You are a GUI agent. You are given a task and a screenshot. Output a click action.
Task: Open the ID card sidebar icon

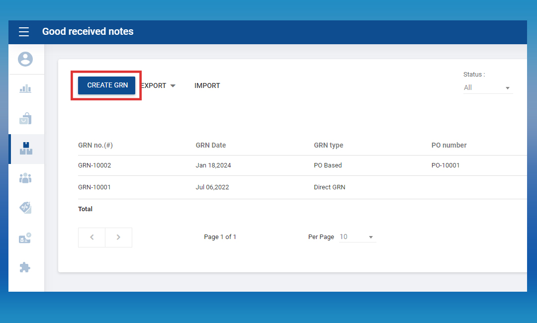click(x=25, y=238)
